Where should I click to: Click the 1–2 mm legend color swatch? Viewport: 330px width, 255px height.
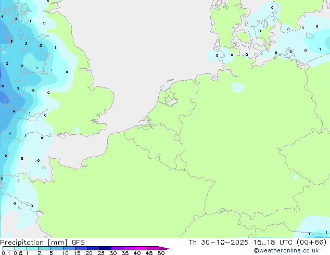click(x=33, y=248)
